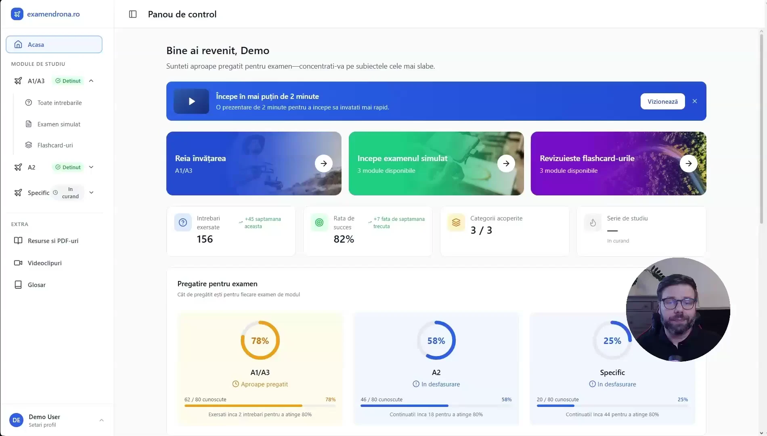Image resolution: width=767 pixels, height=436 pixels.
Task: Click the A1/A3 78% readiness ring
Action: (x=260, y=340)
